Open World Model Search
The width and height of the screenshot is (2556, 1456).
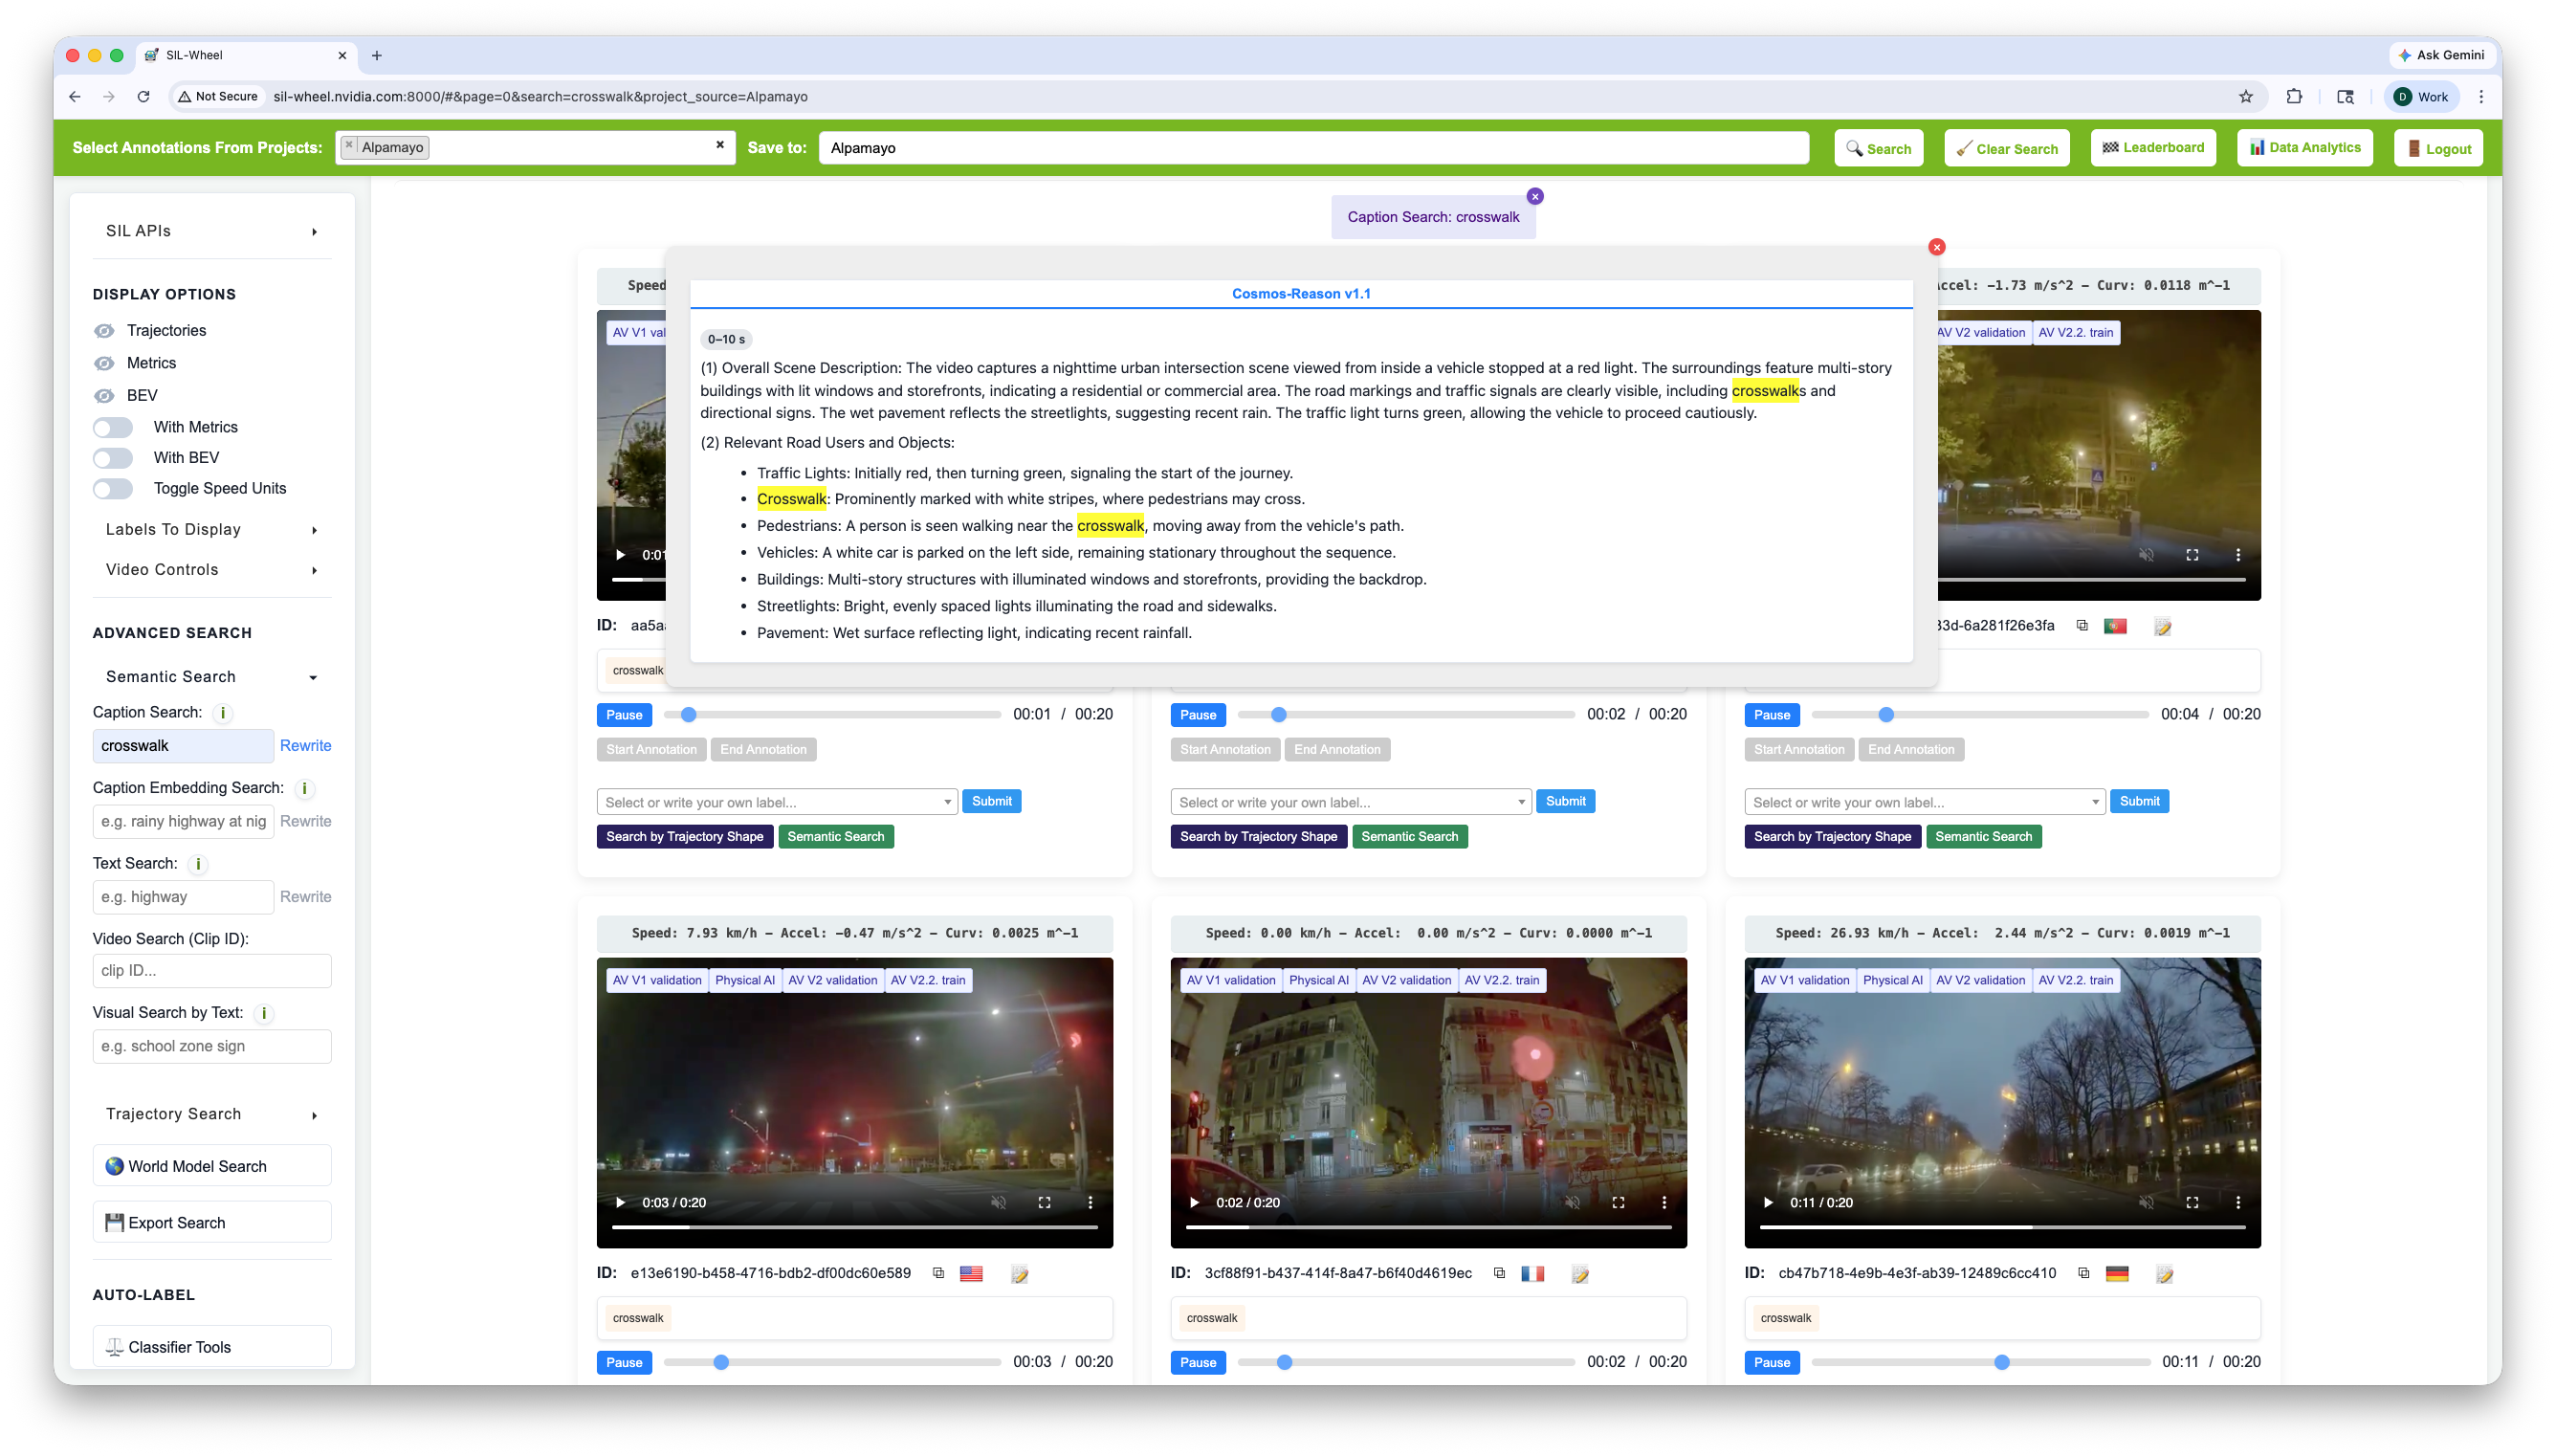click(x=212, y=1166)
